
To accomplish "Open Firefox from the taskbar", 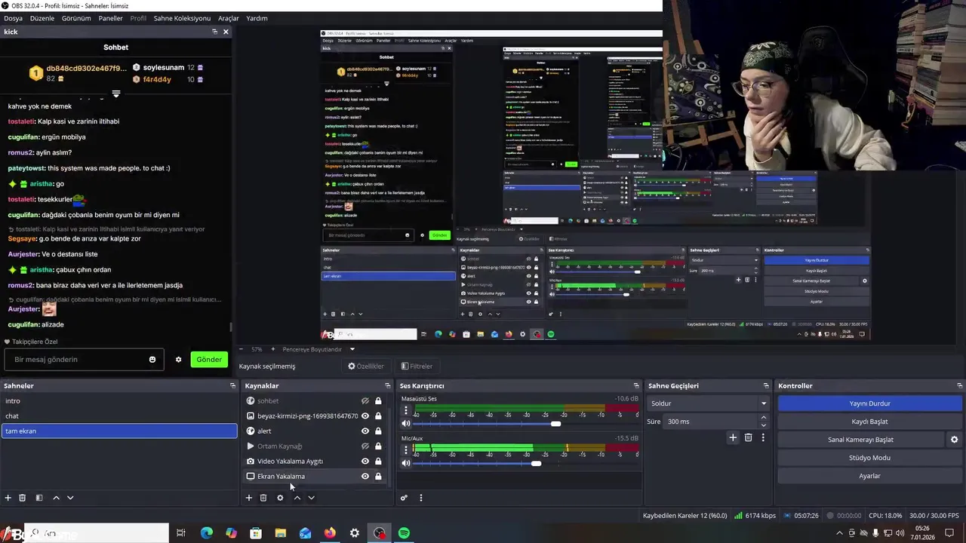I will [330, 533].
